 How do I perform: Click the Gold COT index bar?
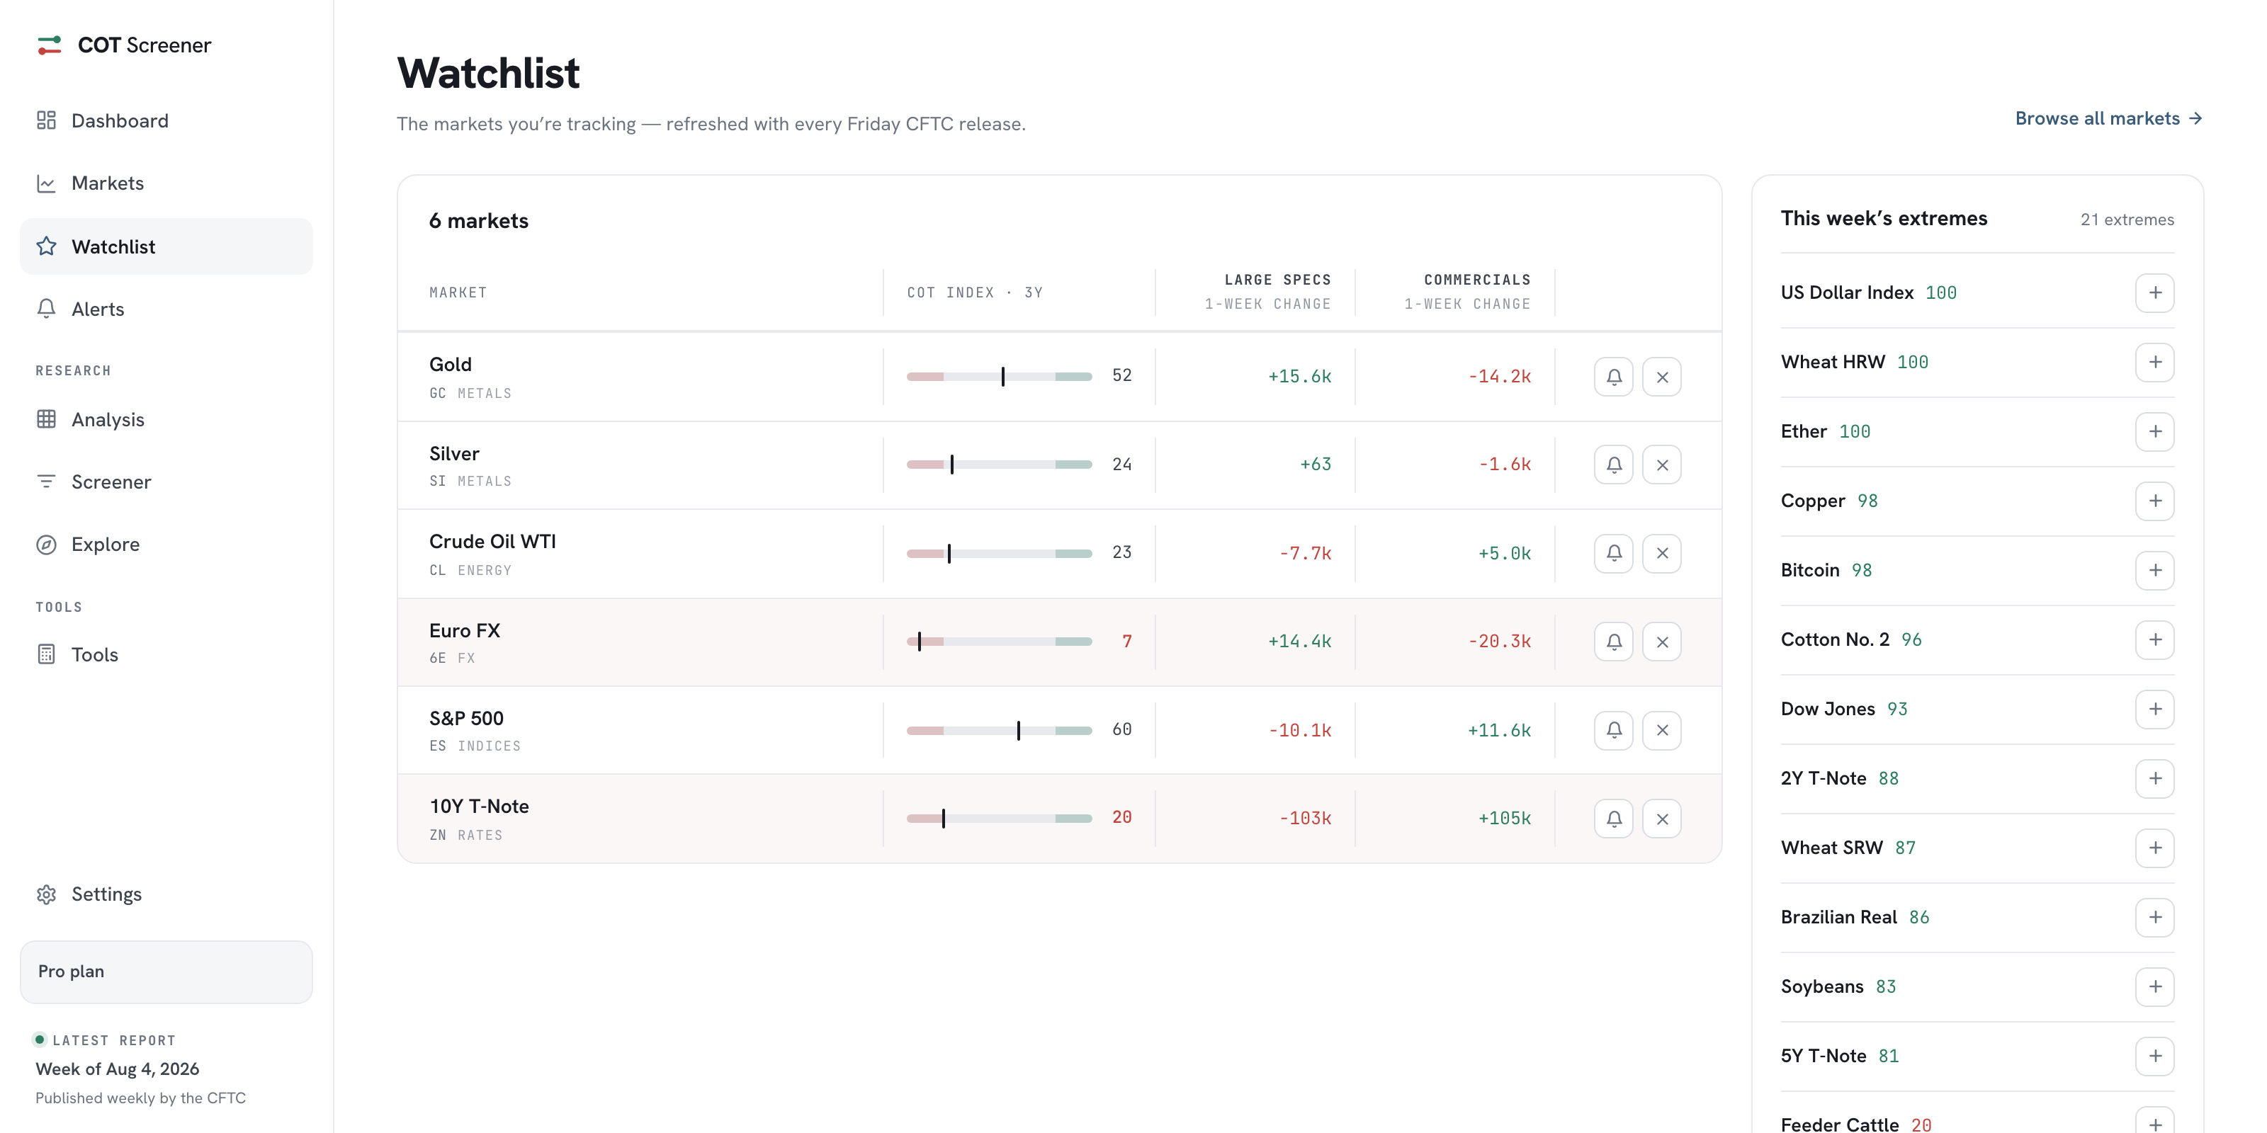pos(999,377)
